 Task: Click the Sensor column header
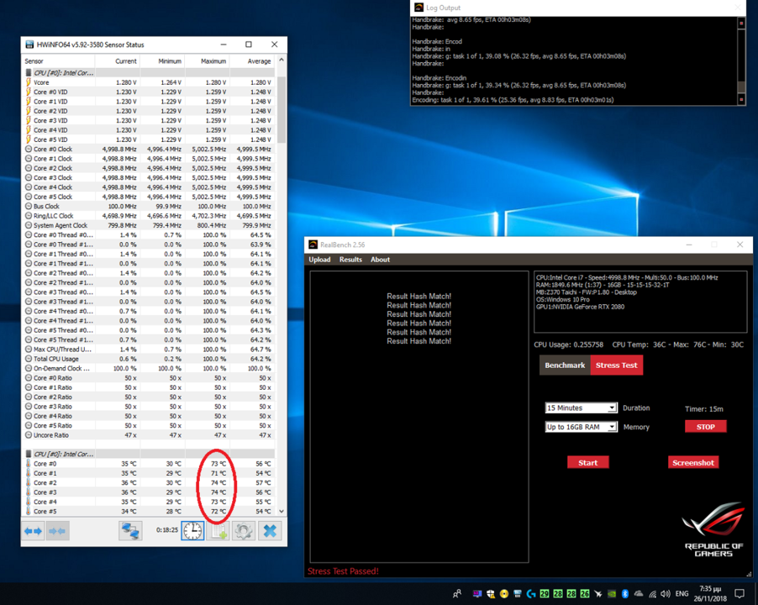59,61
